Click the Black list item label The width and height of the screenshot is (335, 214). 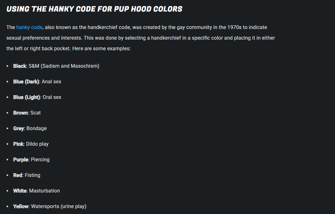20,66
